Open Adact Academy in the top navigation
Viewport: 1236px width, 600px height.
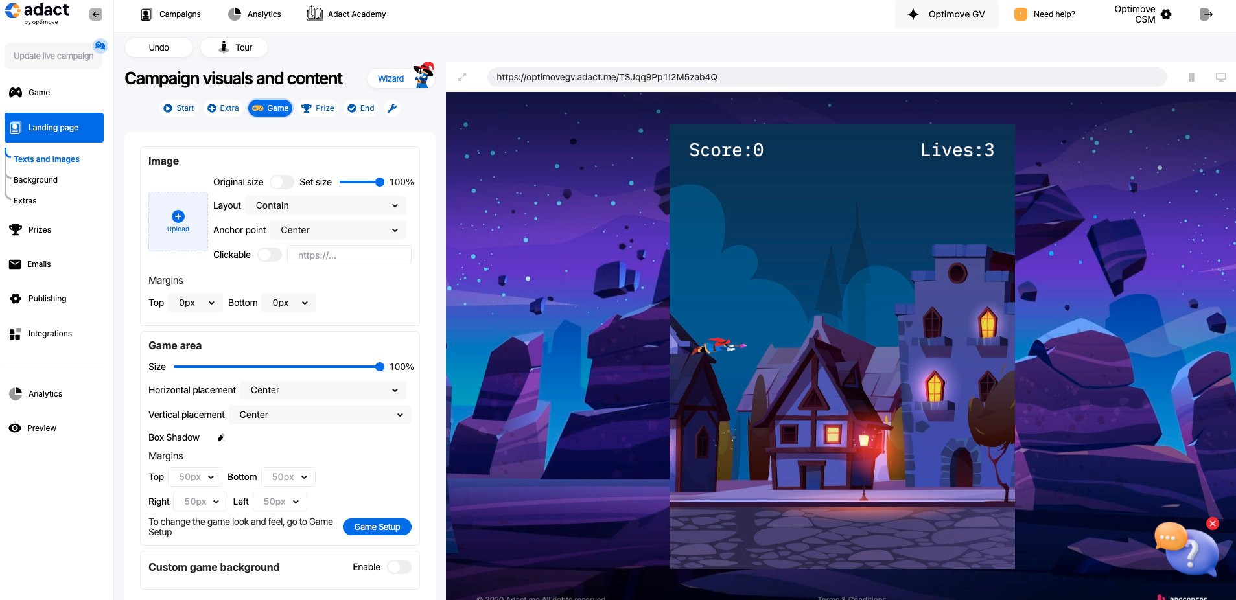coord(347,14)
